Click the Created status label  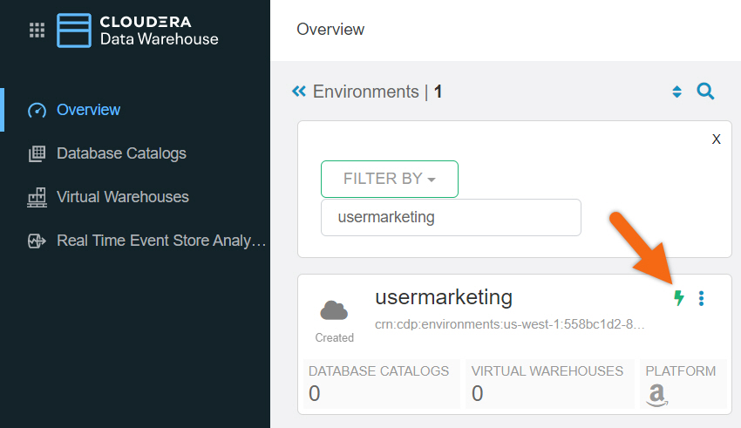click(x=335, y=337)
